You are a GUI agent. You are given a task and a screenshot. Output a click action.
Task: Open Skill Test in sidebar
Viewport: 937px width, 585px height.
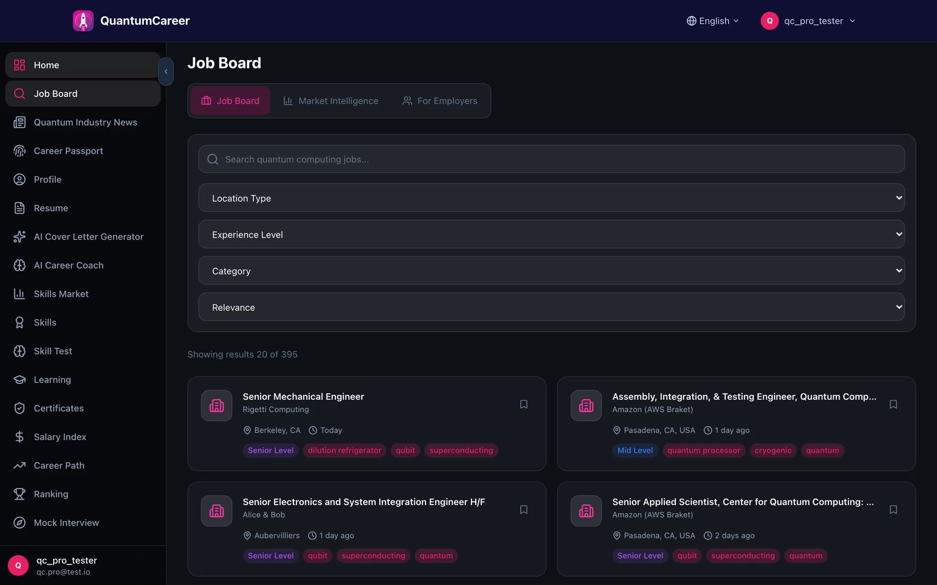[x=83, y=351]
